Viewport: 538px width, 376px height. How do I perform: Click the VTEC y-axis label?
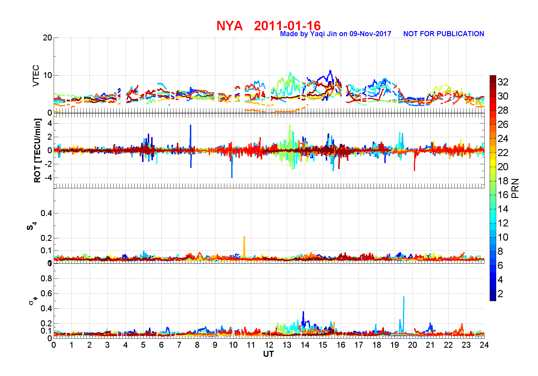[36, 75]
